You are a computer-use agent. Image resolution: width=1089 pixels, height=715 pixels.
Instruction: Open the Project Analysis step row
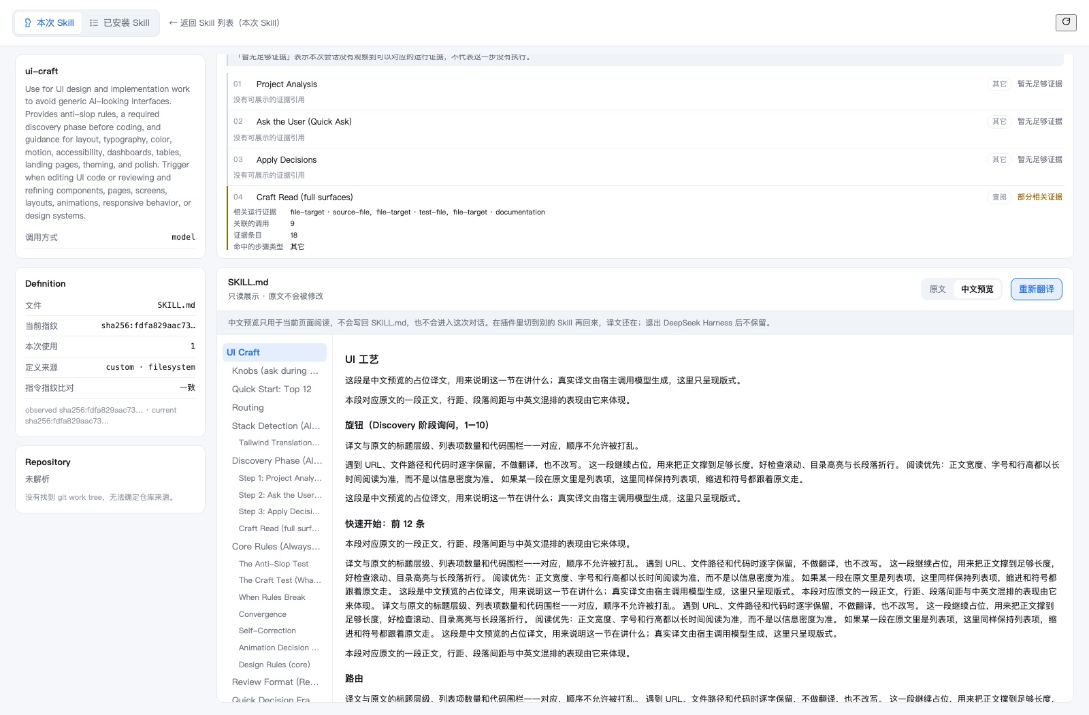tap(645, 91)
